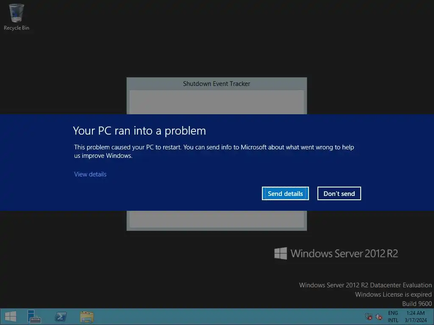Open the clock showing 1:24 AM

415,317
